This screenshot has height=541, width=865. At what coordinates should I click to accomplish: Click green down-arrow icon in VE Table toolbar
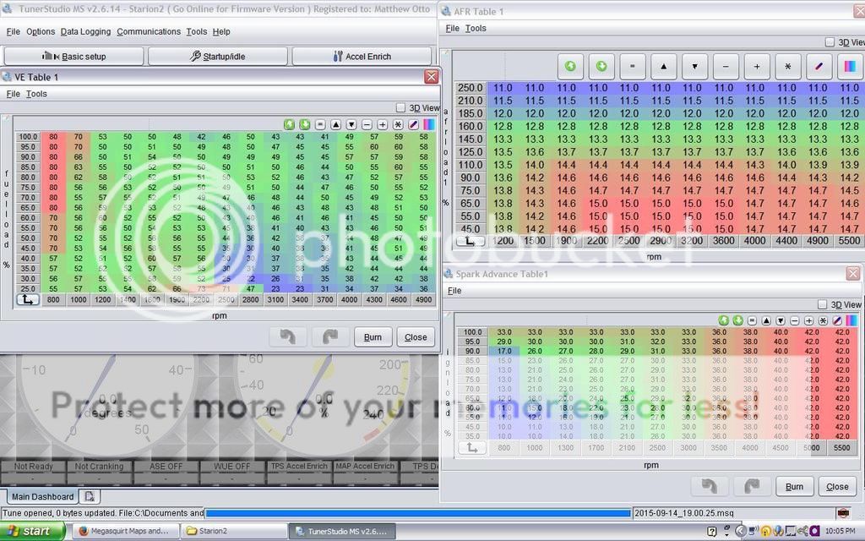[x=304, y=125]
